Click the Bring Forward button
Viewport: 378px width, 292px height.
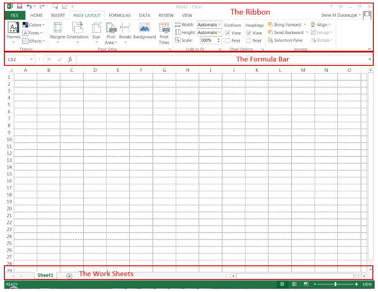(x=285, y=25)
